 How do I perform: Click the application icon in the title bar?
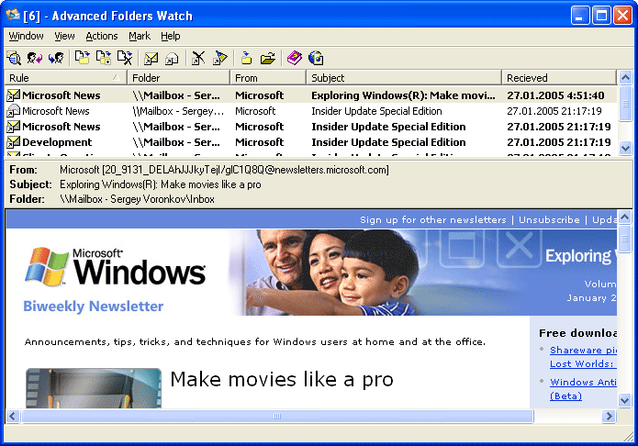pyautogui.click(x=13, y=15)
